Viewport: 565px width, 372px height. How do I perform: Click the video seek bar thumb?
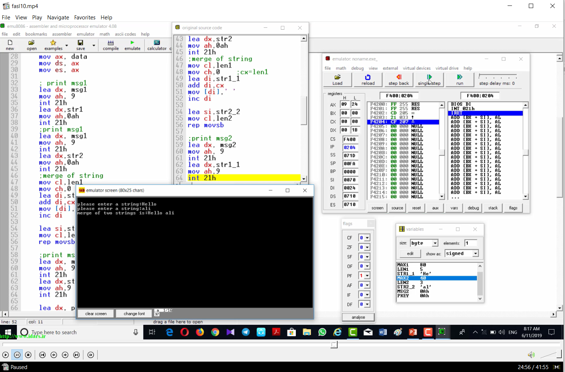(x=334, y=345)
